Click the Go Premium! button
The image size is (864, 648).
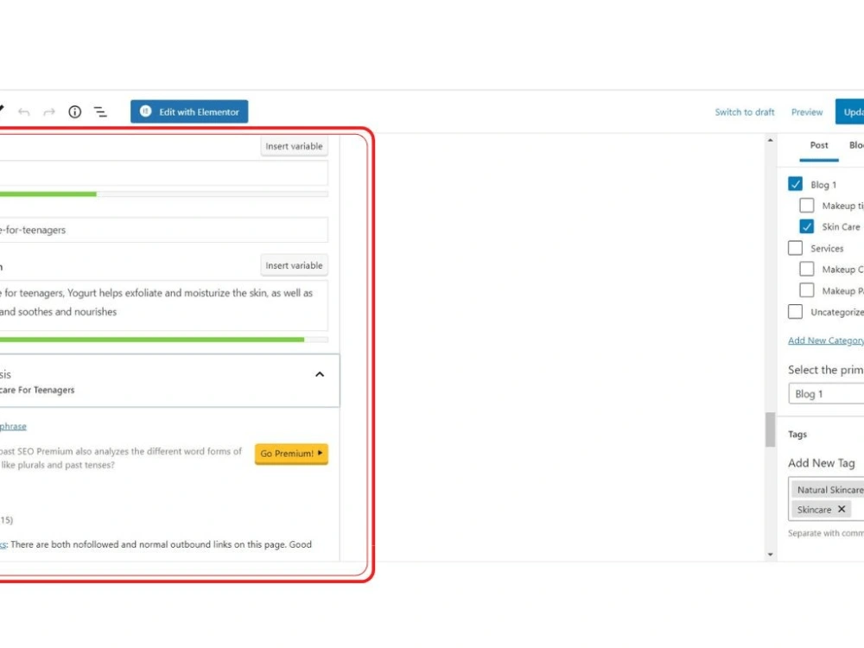[291, 454]
